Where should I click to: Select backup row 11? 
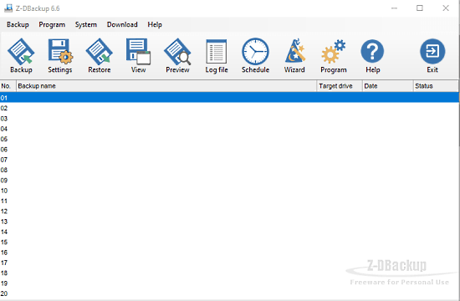(x=229, y=201)
